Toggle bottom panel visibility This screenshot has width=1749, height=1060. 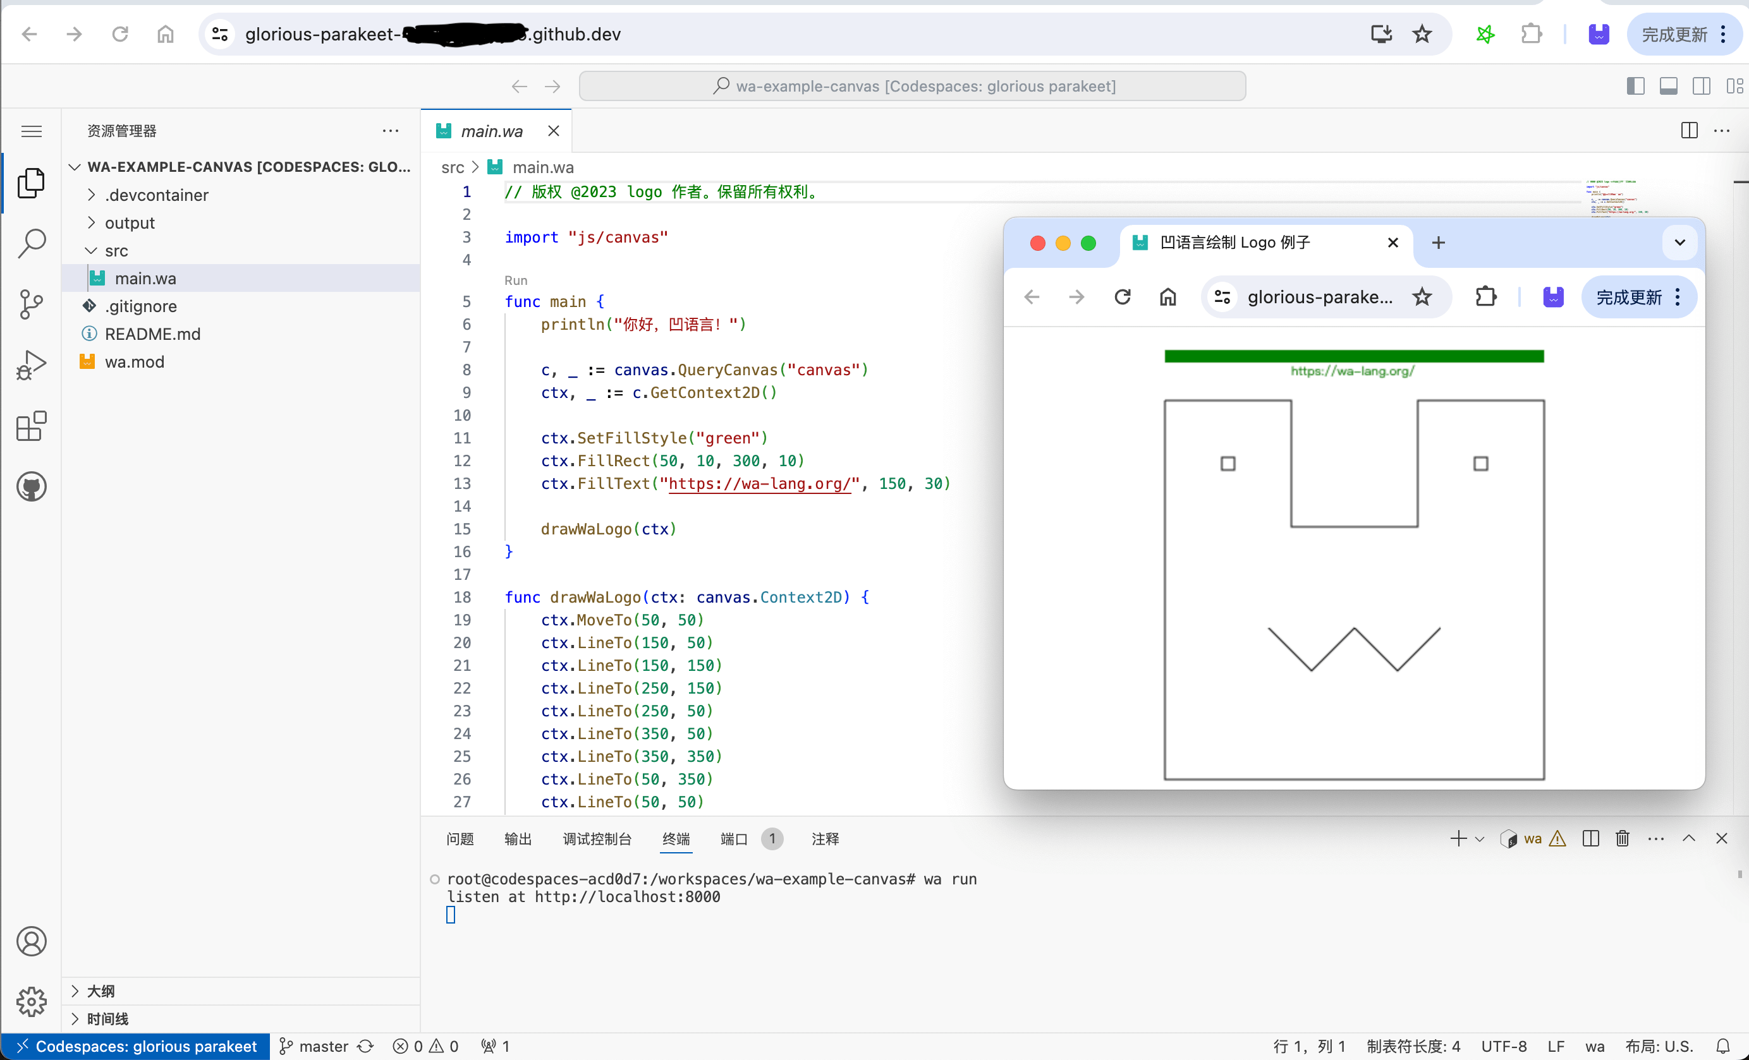pyautogui.click(x=1669, y=86)
